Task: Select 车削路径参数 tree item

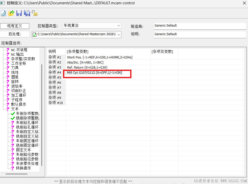Action: pyautogui.click(x=27, y=154)
